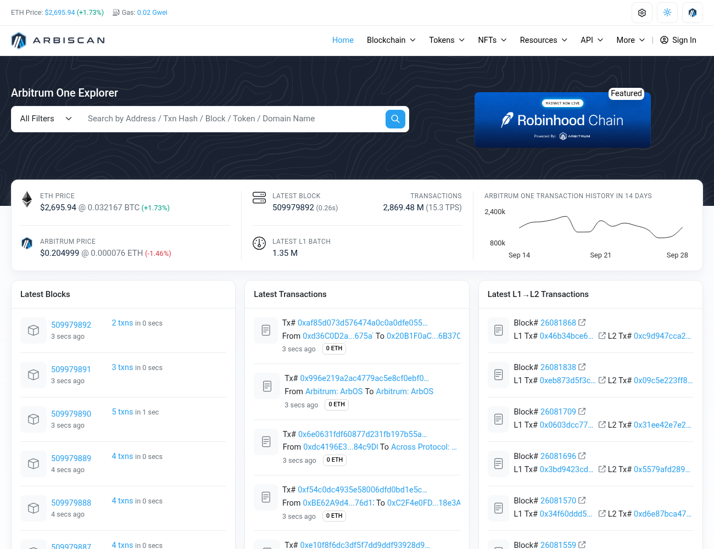Open latest block 509979892 stat link
The image size is (714, 549).
click(293, 208)
